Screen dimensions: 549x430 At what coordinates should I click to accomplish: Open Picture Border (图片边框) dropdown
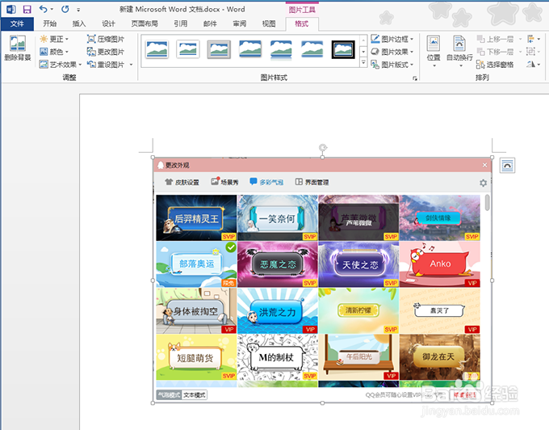[392, 39]
